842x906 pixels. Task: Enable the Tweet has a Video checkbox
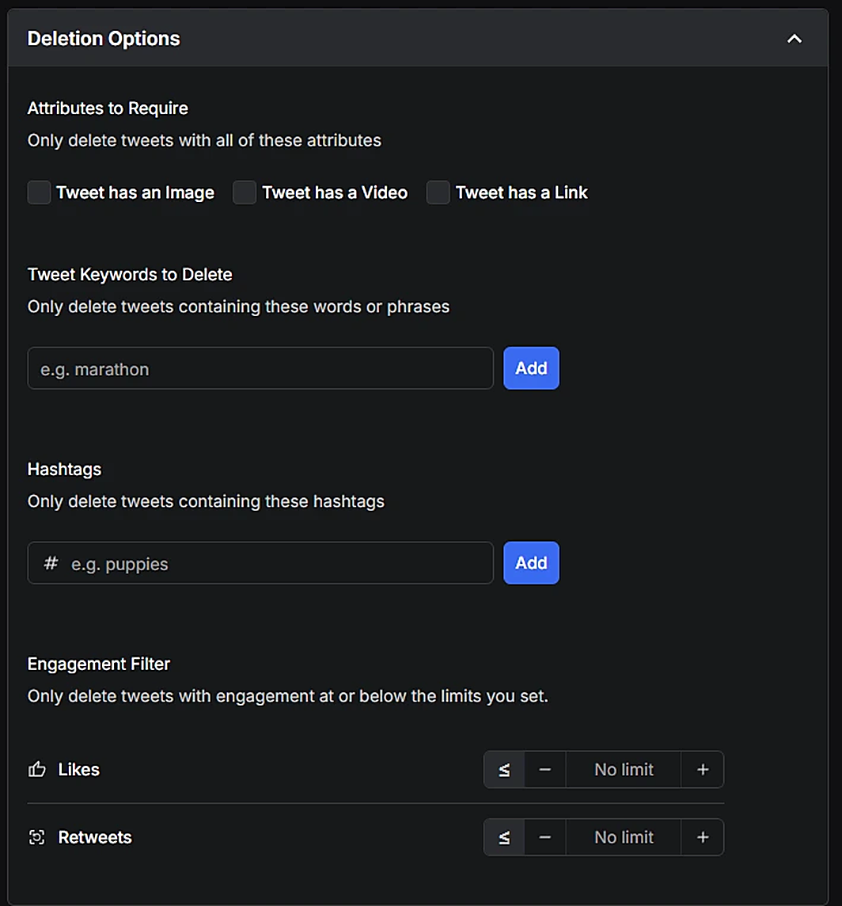pos(245,192)
